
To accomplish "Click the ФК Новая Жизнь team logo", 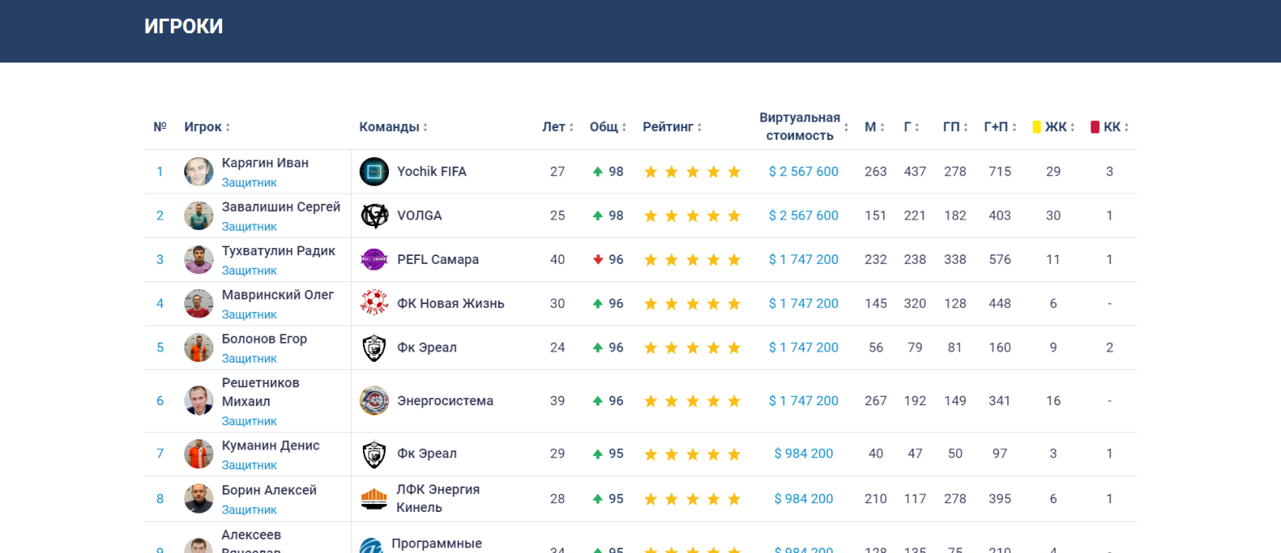I will pos(374,303).
